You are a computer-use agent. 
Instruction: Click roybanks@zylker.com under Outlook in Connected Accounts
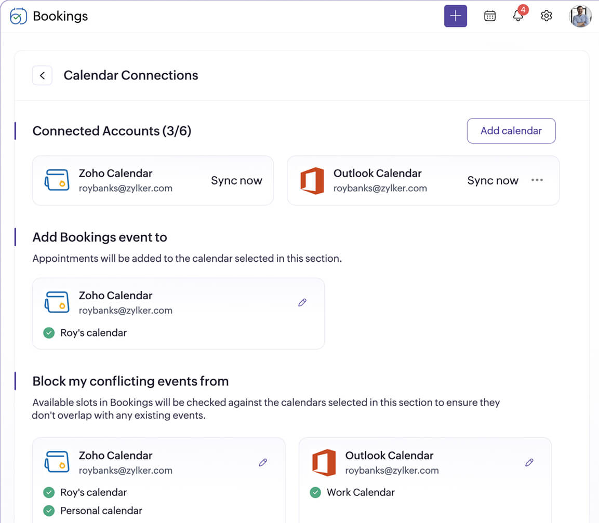tap(380, 189)
